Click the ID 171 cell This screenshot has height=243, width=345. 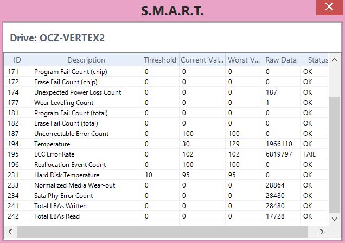13,72
